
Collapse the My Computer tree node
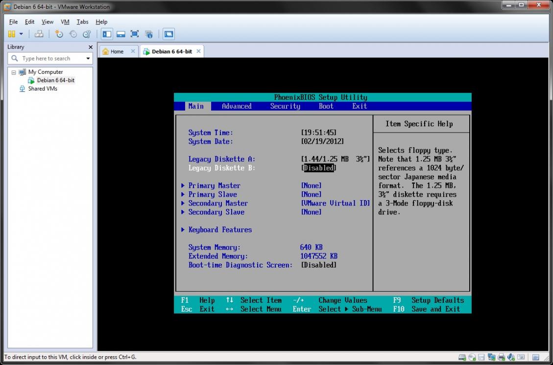(14, 72)
